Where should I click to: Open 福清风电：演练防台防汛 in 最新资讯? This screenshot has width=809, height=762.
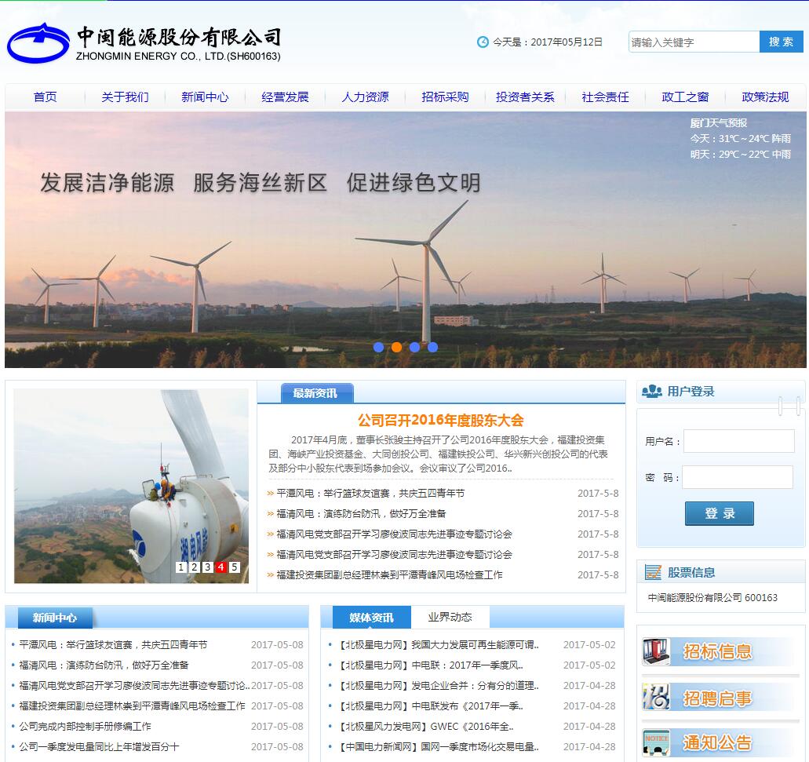[361, 514]
